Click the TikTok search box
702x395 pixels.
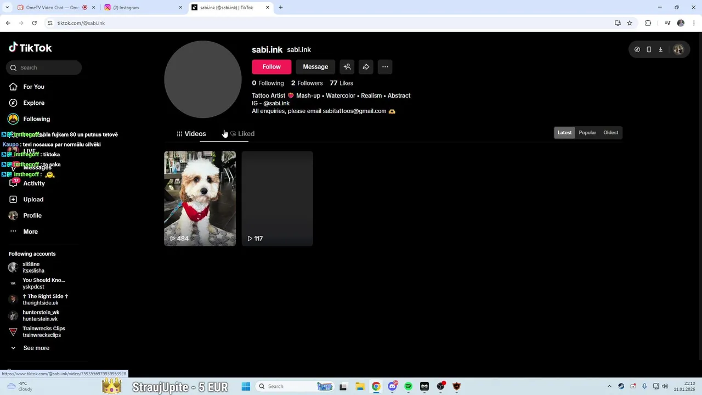click(x=44, y=67)
